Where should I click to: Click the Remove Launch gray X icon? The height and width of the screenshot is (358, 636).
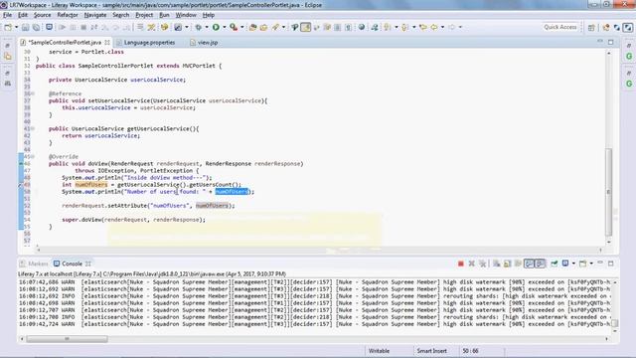pos(471,264)
